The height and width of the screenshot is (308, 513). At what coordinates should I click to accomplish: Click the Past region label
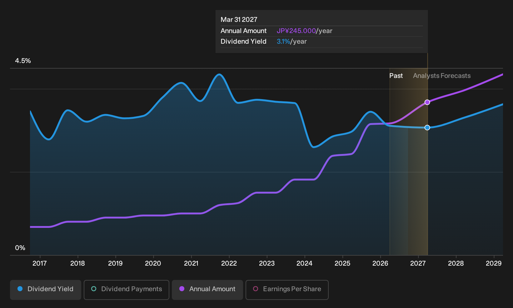tap(396, 76)
